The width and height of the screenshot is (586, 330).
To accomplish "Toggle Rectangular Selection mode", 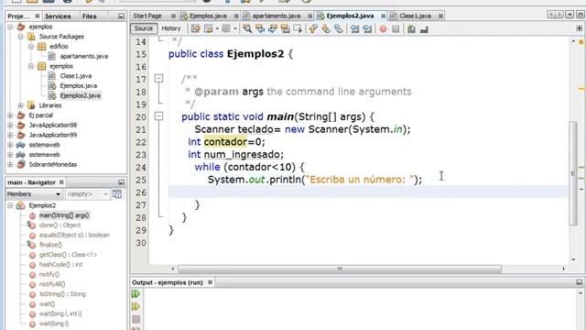I will tap(298, 28).
